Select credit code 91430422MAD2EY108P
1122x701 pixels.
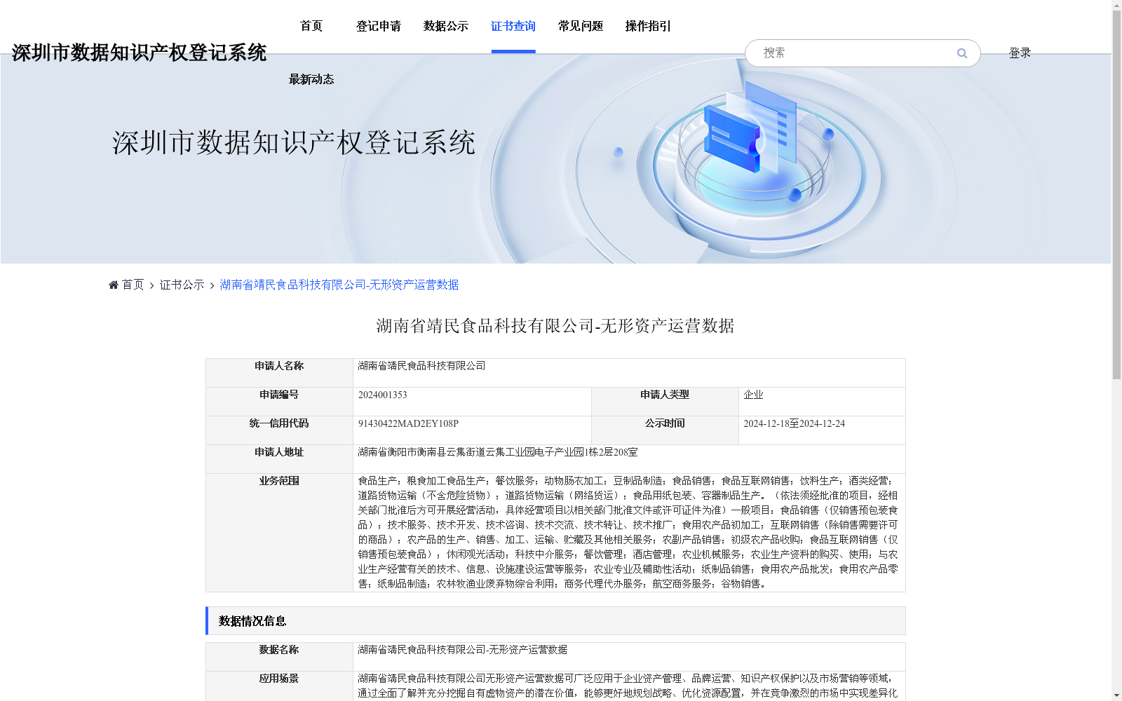click(x=408, y=423)
